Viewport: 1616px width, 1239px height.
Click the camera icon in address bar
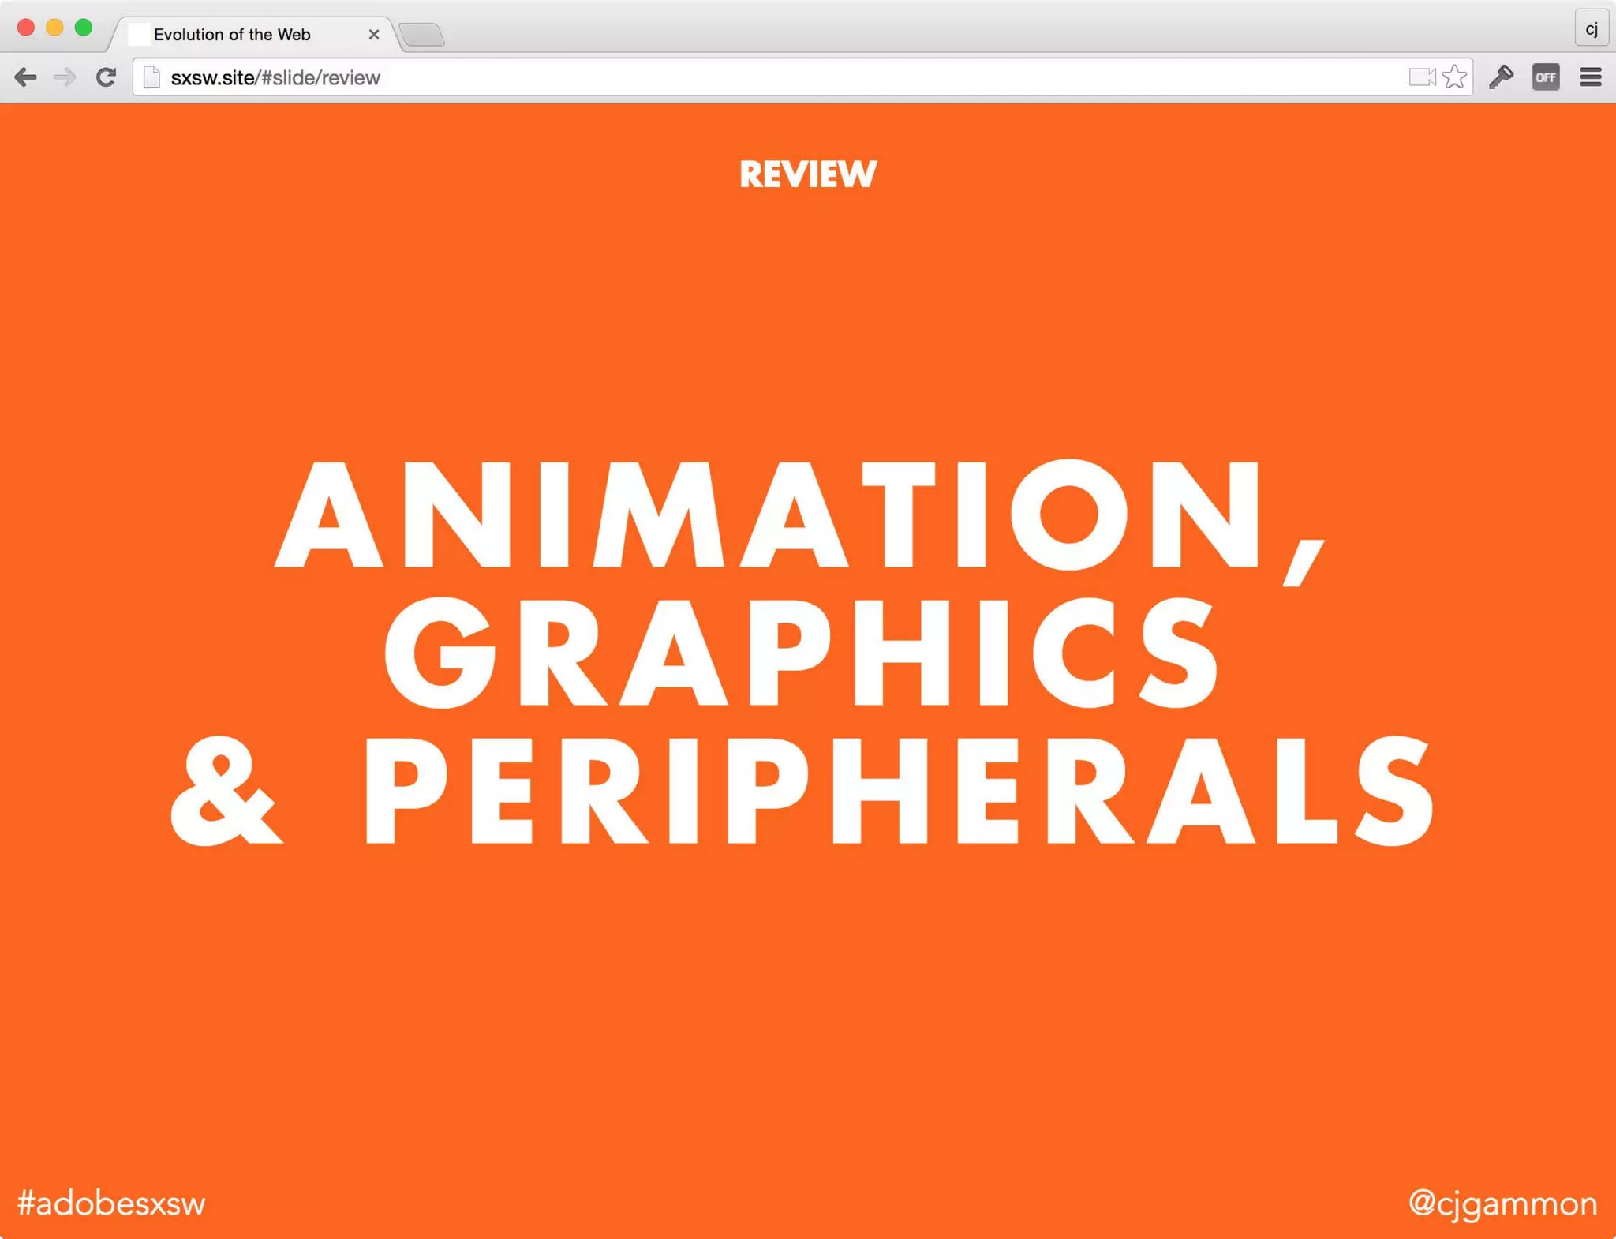[x=1422, y=77]
